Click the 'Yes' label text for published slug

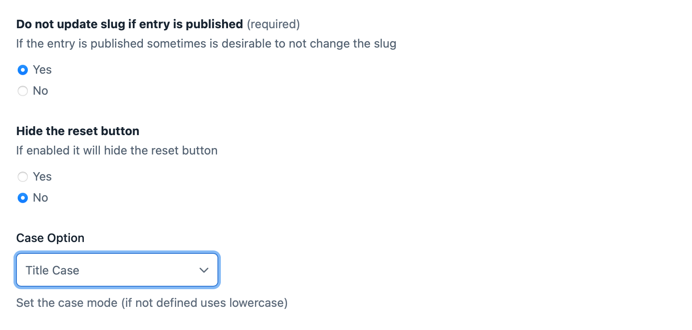coord(42,70)
